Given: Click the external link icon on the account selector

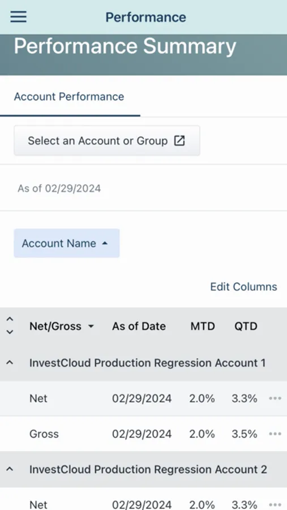Looking at the screenshot, I should point(179,141).
